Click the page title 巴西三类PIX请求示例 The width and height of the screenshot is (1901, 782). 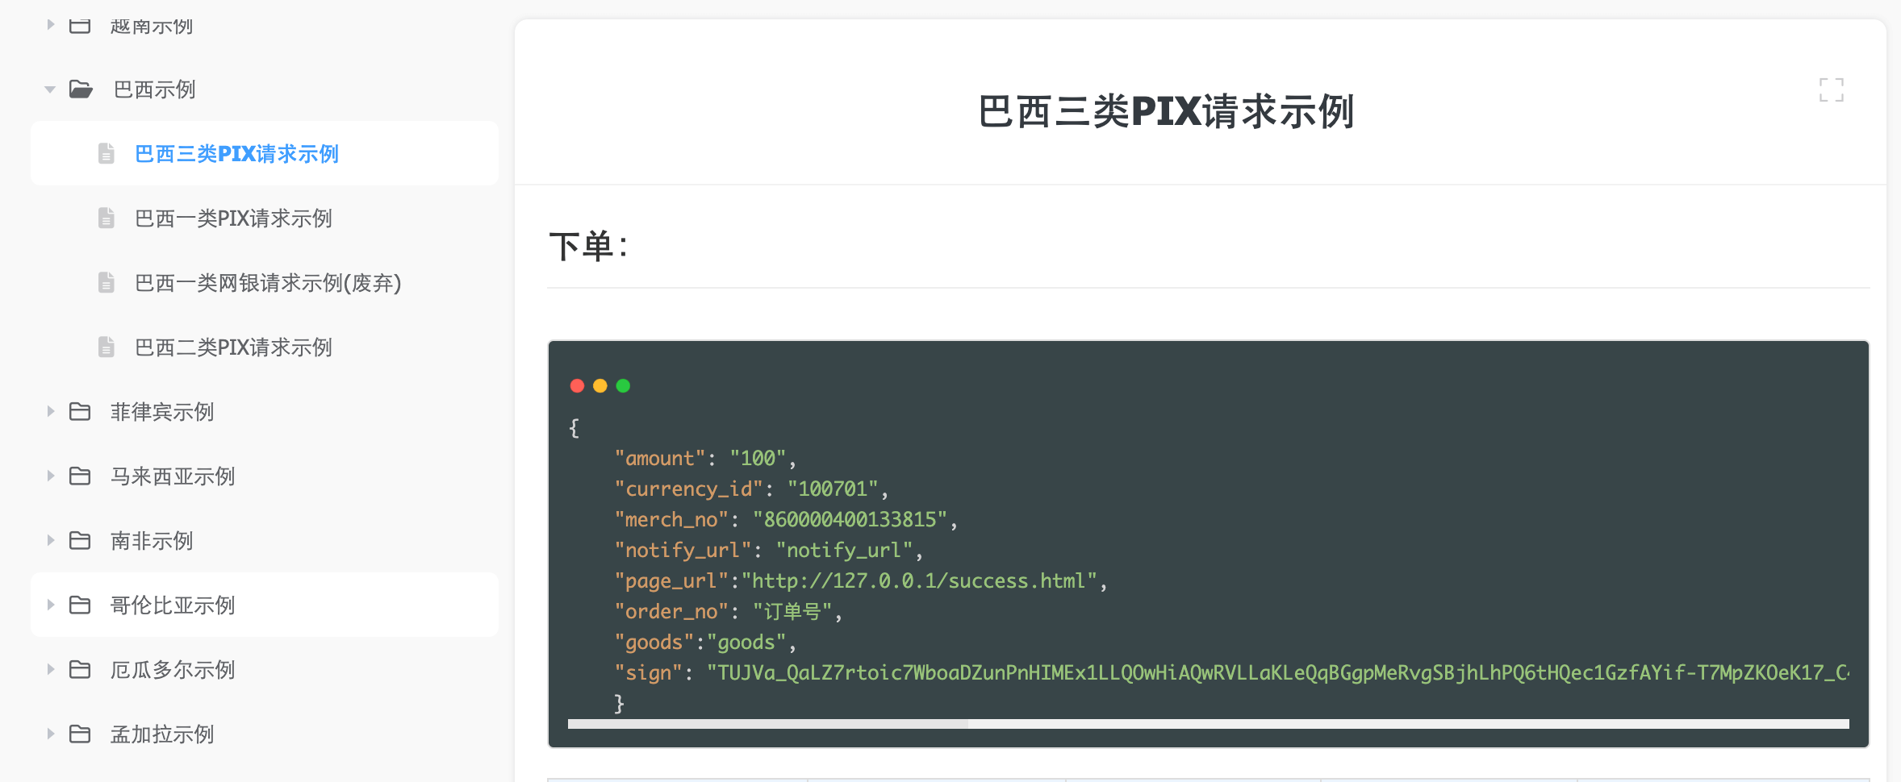(x=1166, y=111)
